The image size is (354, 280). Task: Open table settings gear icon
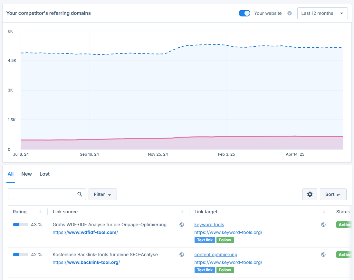pos(310,194)
